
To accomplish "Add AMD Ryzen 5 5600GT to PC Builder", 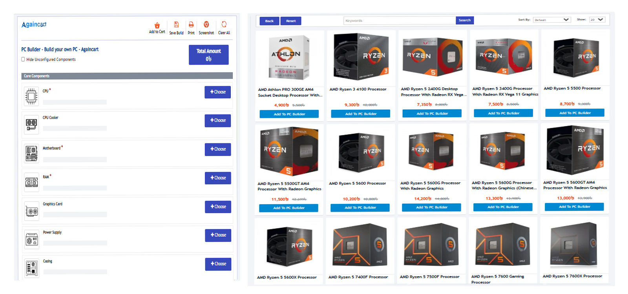I will [574, 206].
